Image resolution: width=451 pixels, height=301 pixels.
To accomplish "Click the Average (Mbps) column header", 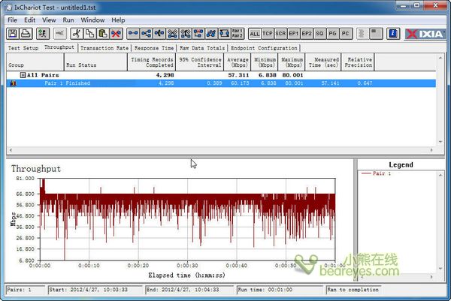I will pyautogui.click(x=238, y=62).
